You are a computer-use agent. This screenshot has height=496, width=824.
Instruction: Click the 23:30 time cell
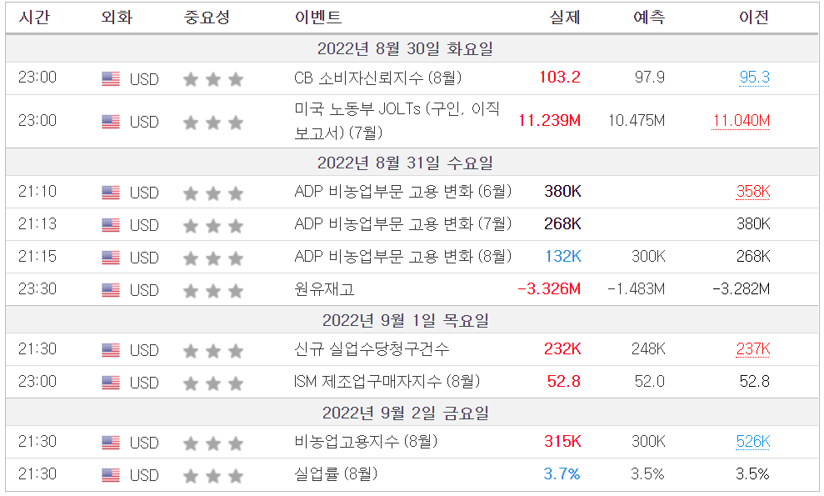click(37, 288)
